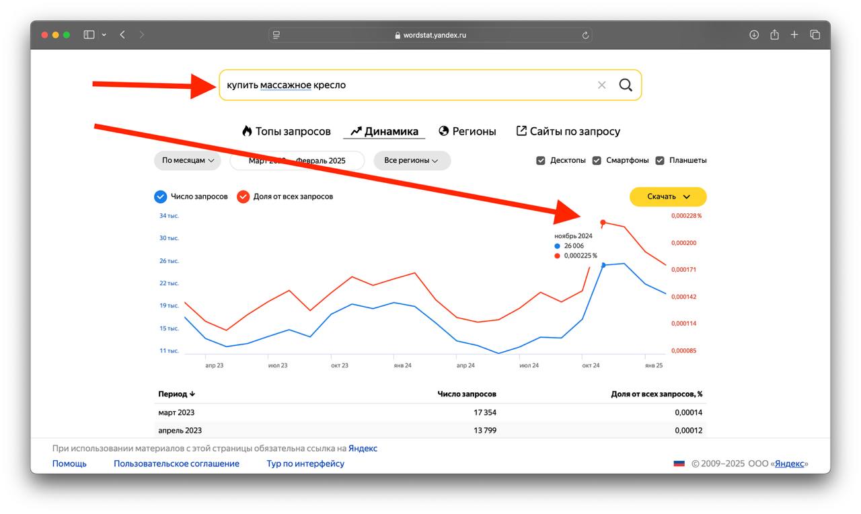Image resolution: width=861 pixels, height=514 pixels.
Task: Toggle Смартфоны checkbox
Action: point(597,160)
